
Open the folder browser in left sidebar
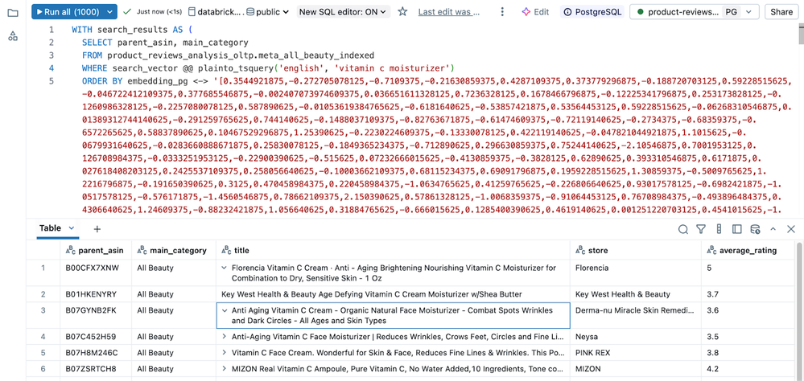coord(12,13)
